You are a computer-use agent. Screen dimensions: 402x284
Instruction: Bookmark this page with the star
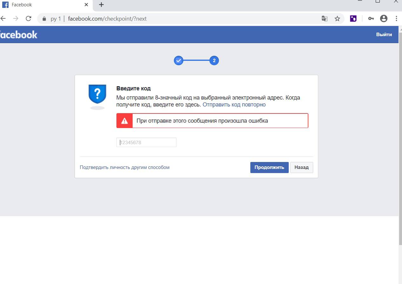337,19
